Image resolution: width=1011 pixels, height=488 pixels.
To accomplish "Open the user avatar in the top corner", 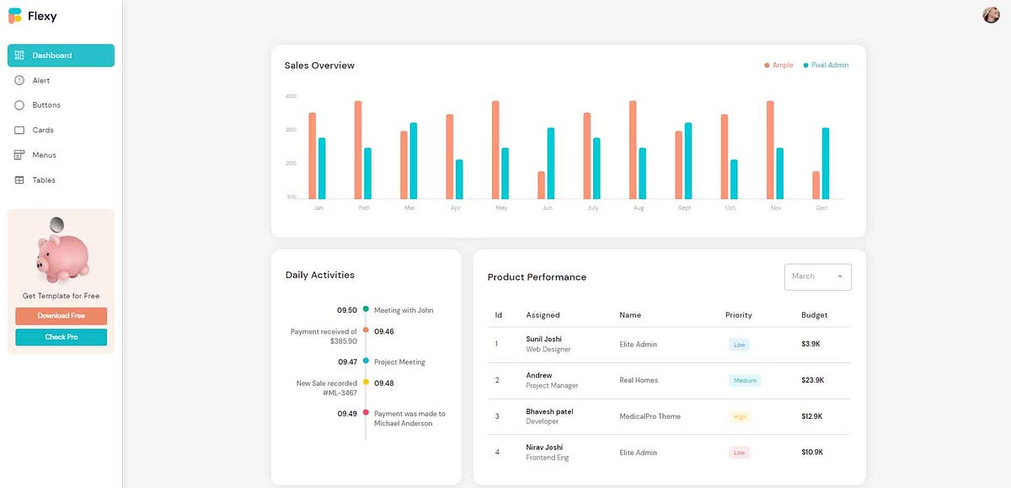I will [991, 14].
